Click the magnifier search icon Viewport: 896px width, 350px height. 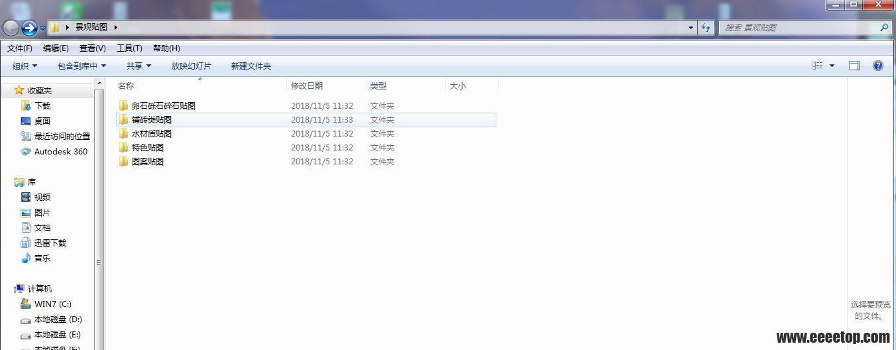[x=884, y=28]
